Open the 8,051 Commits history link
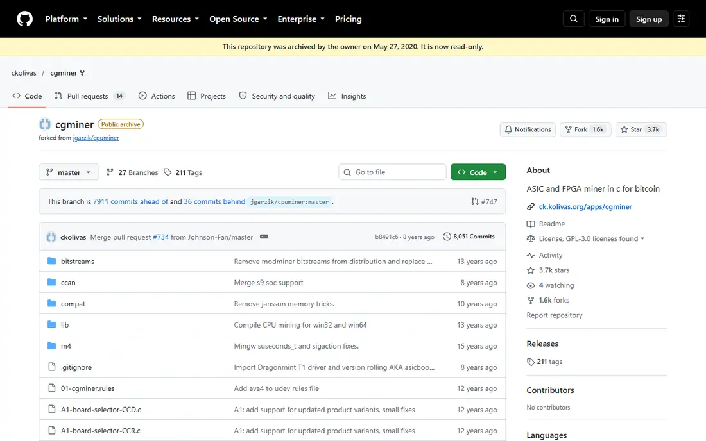Viewport: 706px width, 441px height. [469, 237]
